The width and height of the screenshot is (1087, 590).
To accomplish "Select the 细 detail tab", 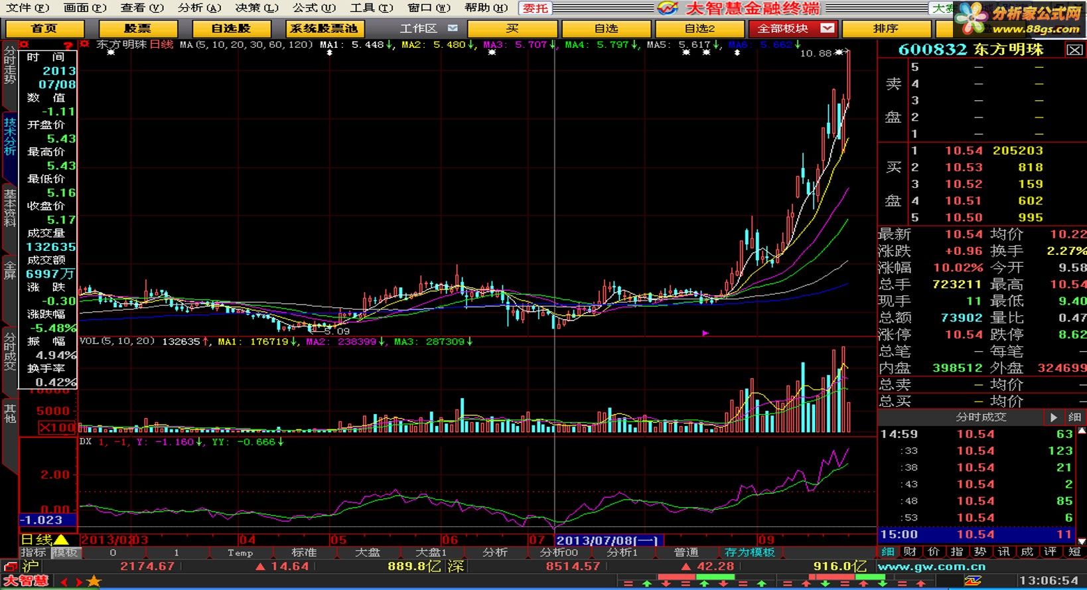I will coord(888,552).
